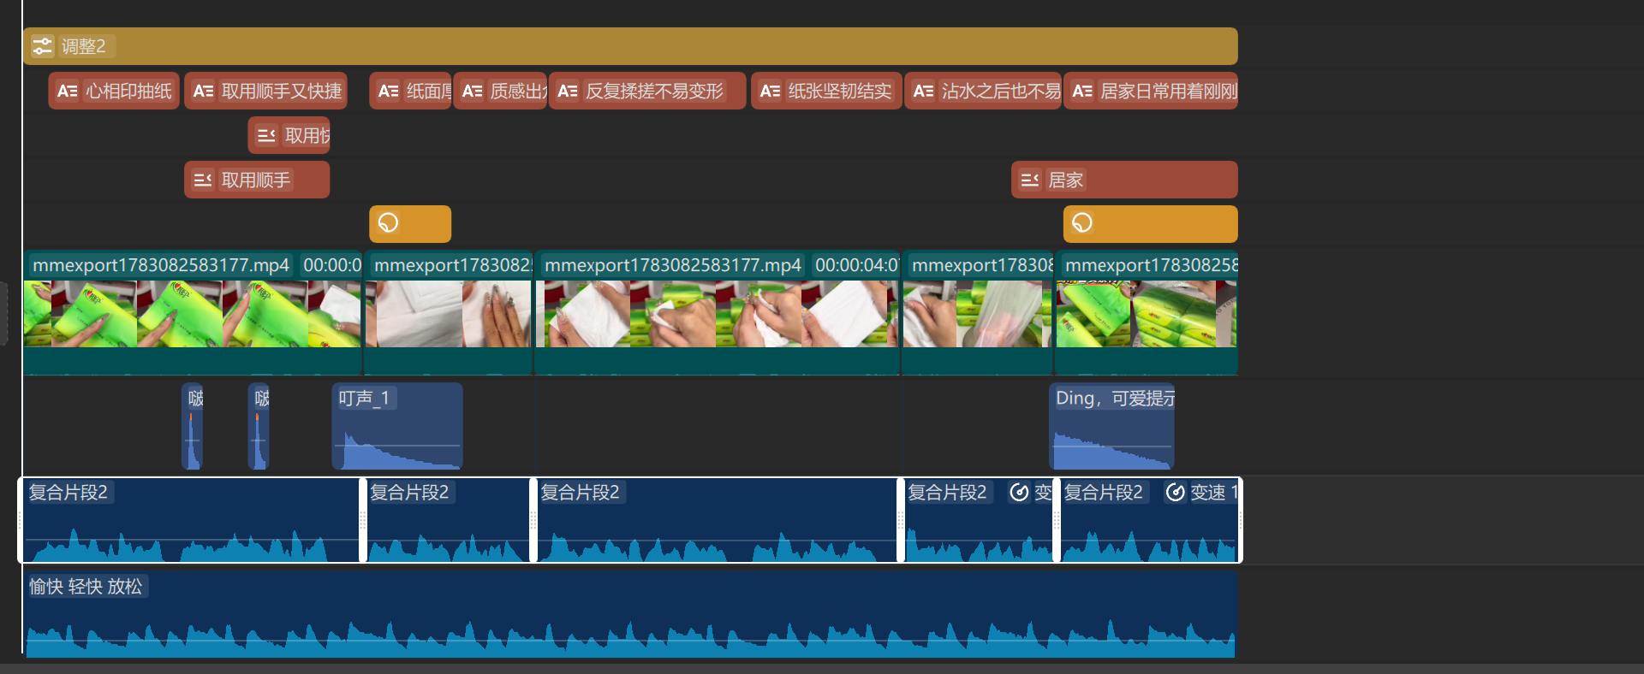Viewport: 1644px width, 674px height.
Task: Click the sticker icon on the first orange clip
Action: [388, 223]
